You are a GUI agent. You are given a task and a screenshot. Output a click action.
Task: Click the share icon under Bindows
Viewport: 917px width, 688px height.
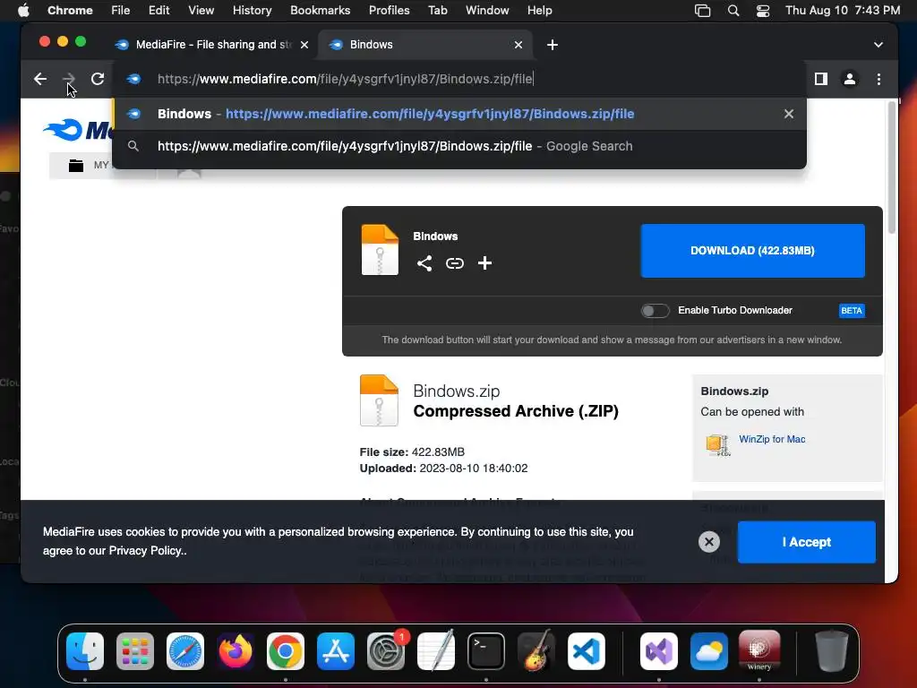[x=424, y=263]
